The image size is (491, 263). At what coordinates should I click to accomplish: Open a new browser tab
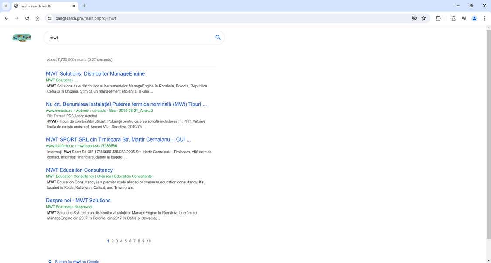pos(83,6)
